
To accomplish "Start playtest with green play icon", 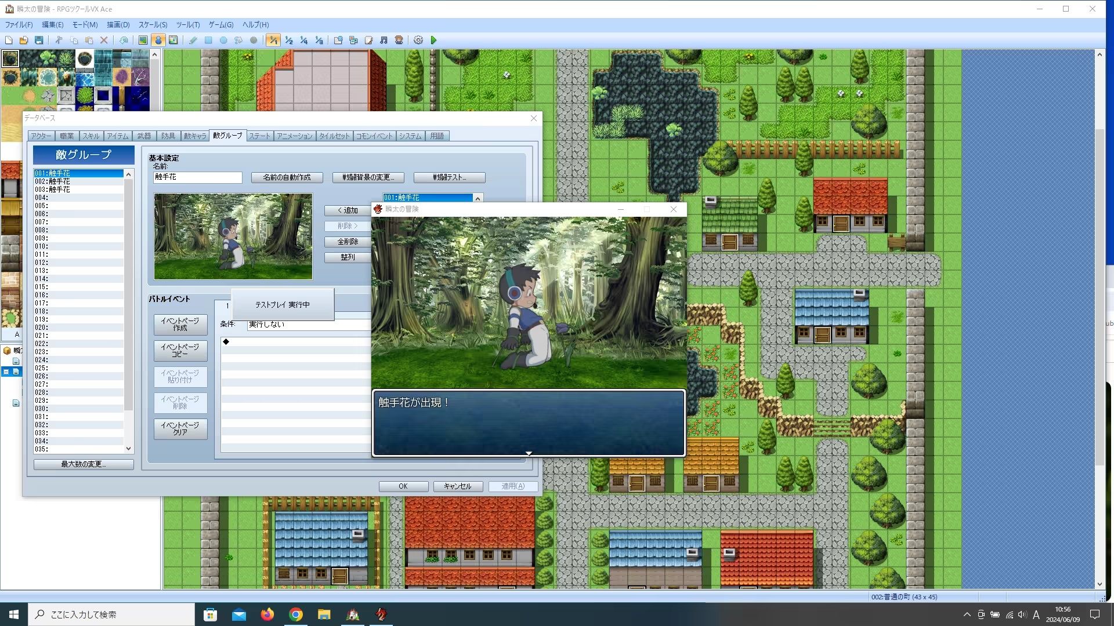I will [x=433, y=40].
